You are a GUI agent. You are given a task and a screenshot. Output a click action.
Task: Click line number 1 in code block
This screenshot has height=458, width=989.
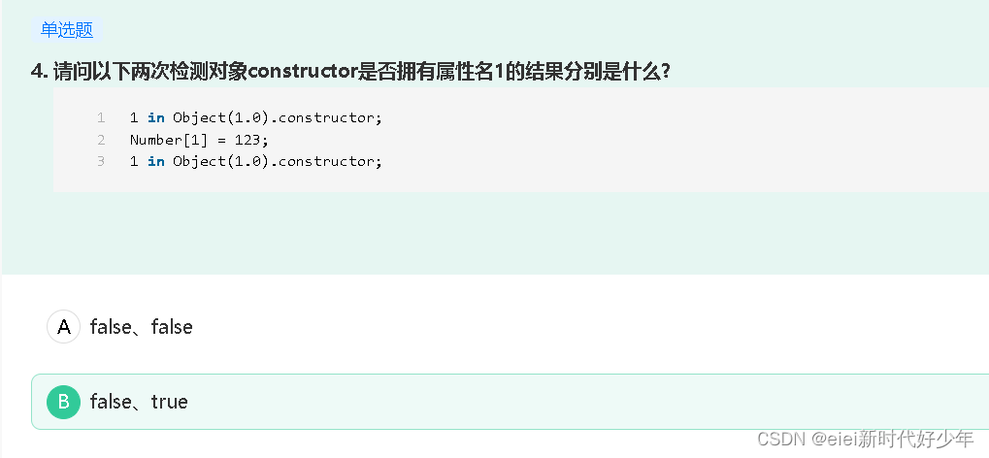[101, 118]
